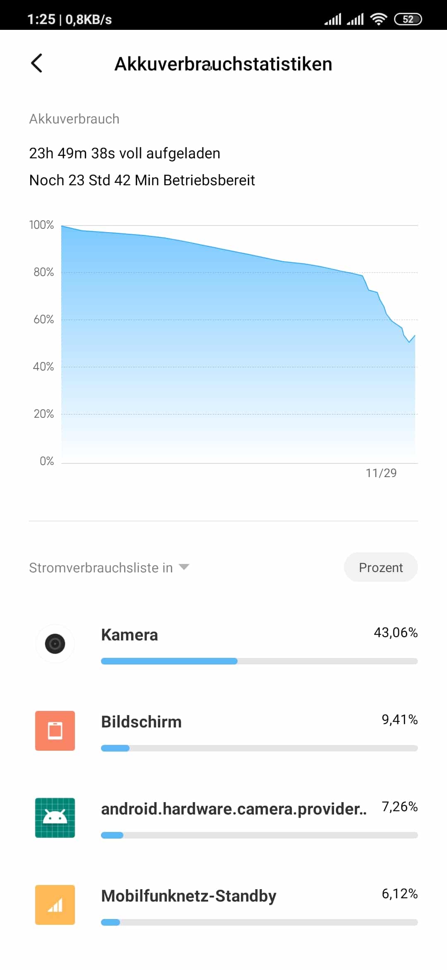Viewport: 447px width, 970px height.
Task: Tap the first mobile signal strength icon
Action: point(333,19)
